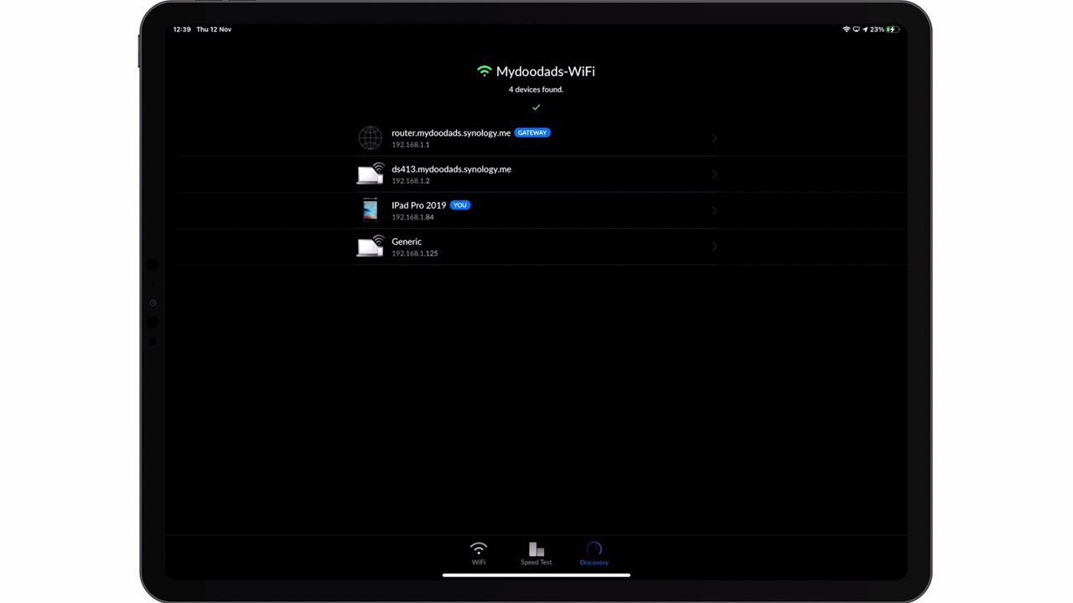Viewport: 1073px width, 603px height.
Task: Tap the battery icon in the status bar
Action: (893, 29)
